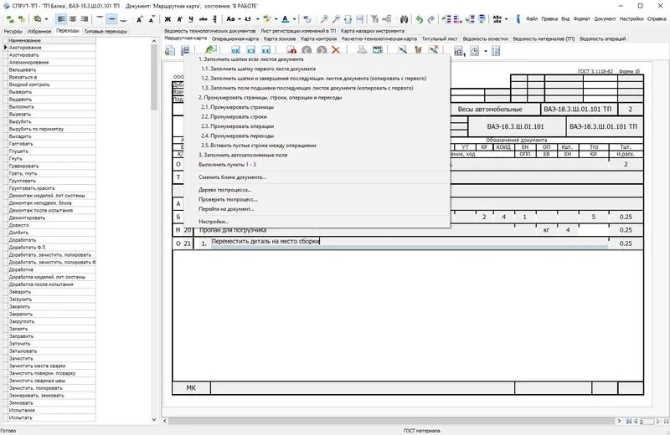Open the 4.5 font size dropdown
This screenshot has width=670, height=435.
[x=257, y=19]
